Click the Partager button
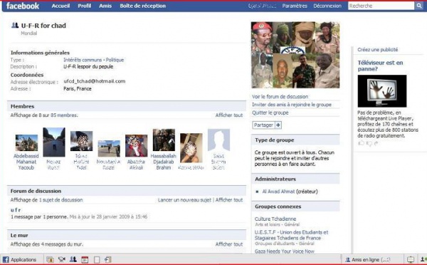427x265 pixels. (x=263, y=125)
